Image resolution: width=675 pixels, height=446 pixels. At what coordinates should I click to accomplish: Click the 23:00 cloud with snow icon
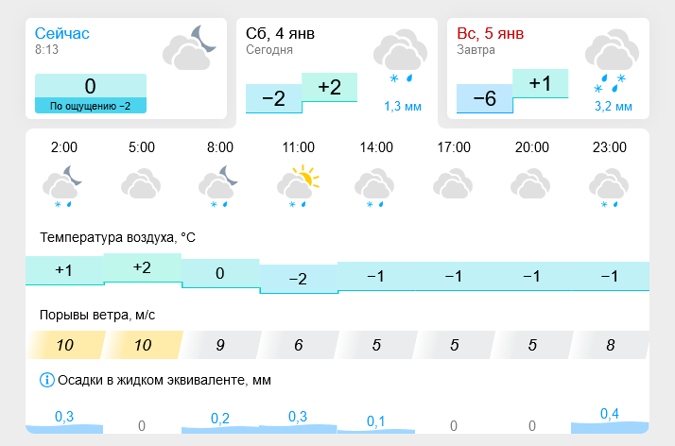pos(609,187)
